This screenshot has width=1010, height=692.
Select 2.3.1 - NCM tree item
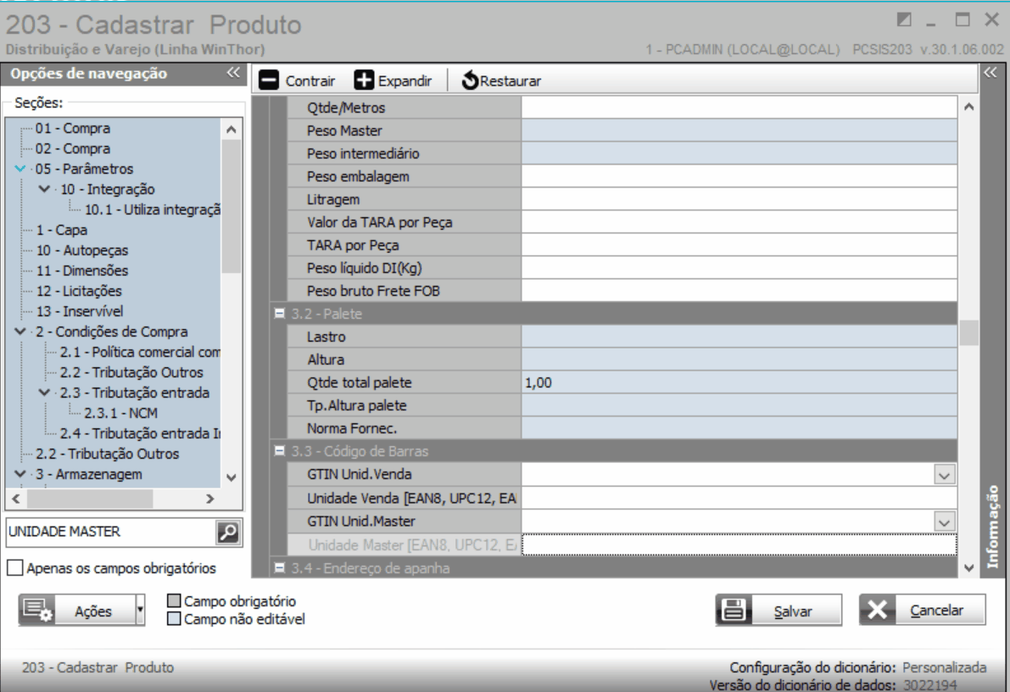[x=121, y=413]
